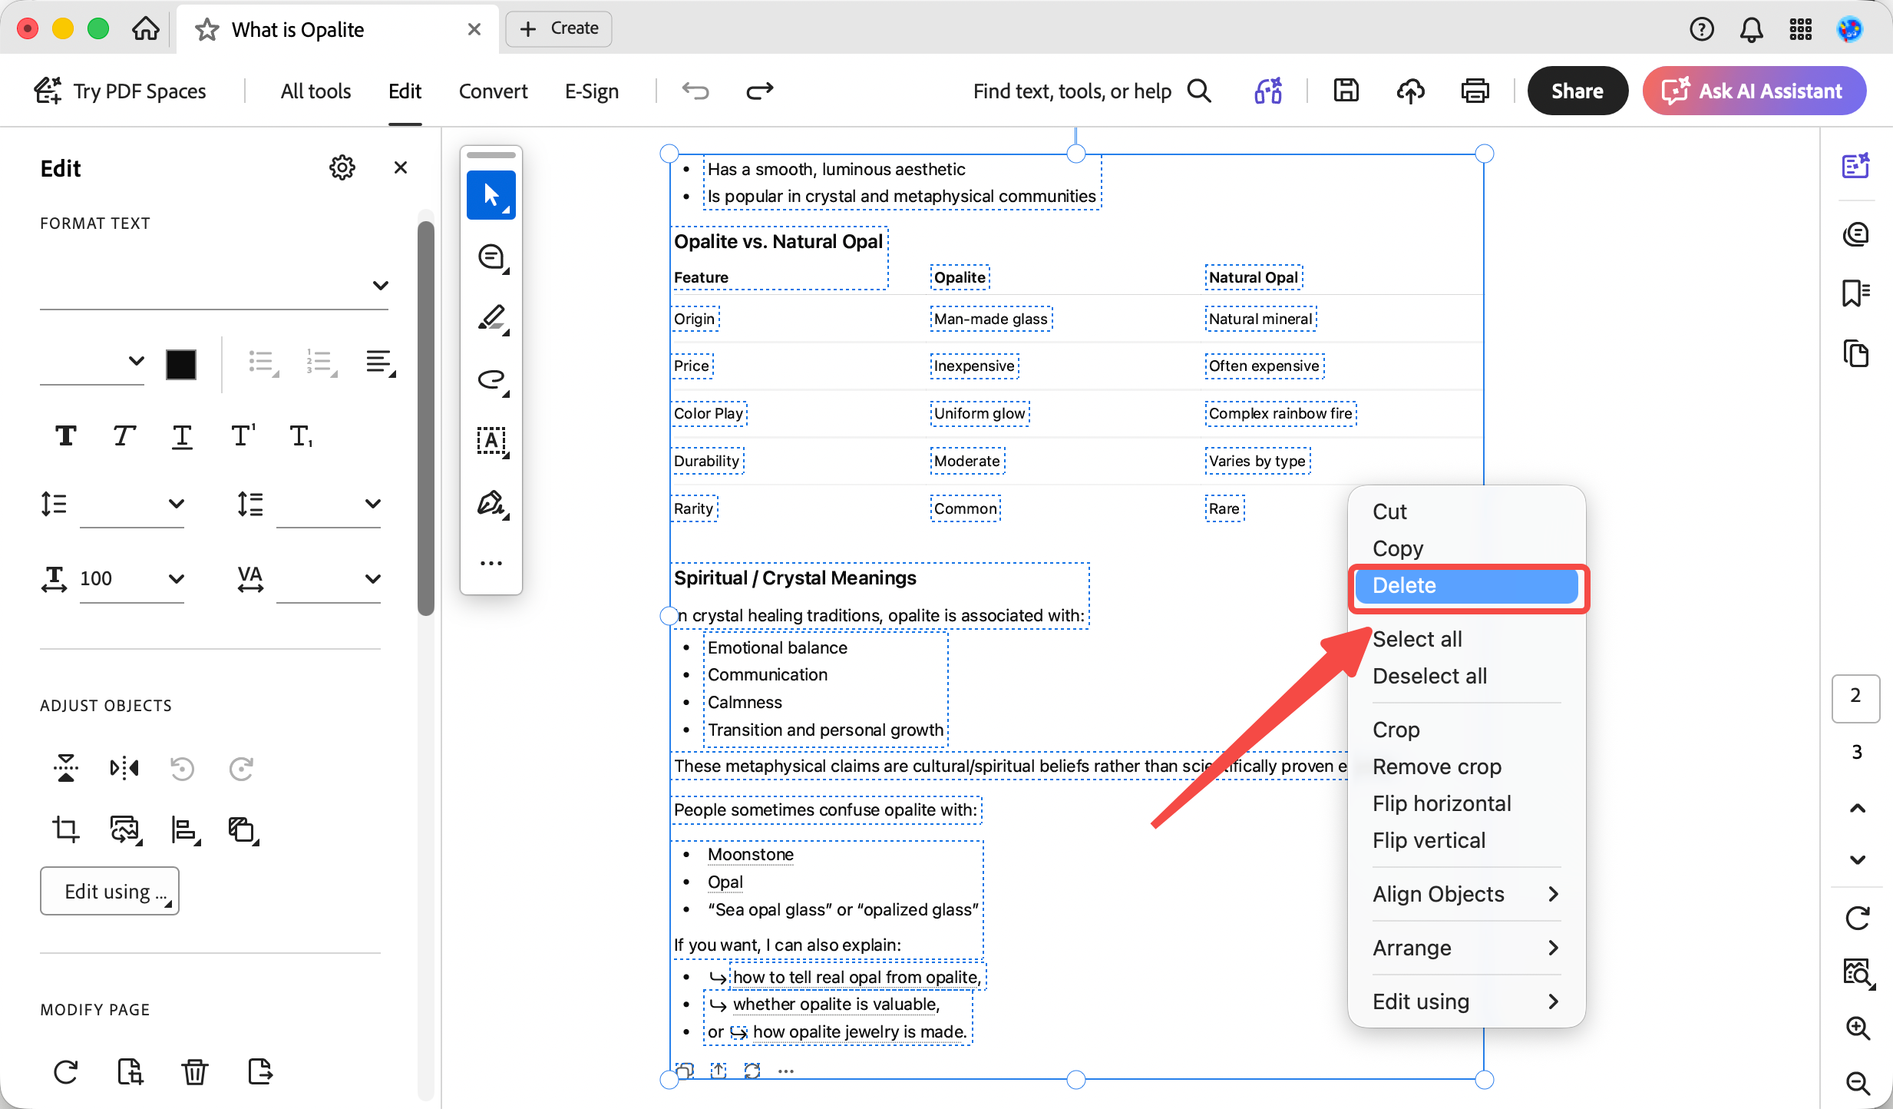1893x1109 pixels.
Task: Toggle bold text formatting
Action: [x=66, y=436]
